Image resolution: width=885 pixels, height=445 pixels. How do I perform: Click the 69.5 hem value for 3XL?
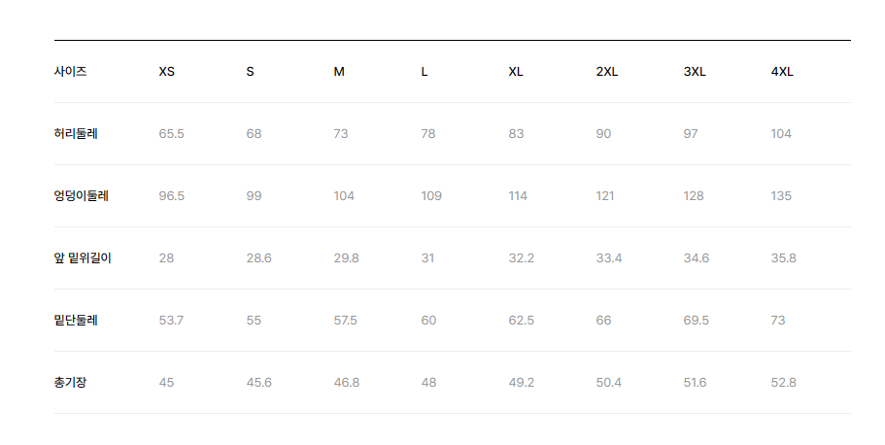click(696, 321)
